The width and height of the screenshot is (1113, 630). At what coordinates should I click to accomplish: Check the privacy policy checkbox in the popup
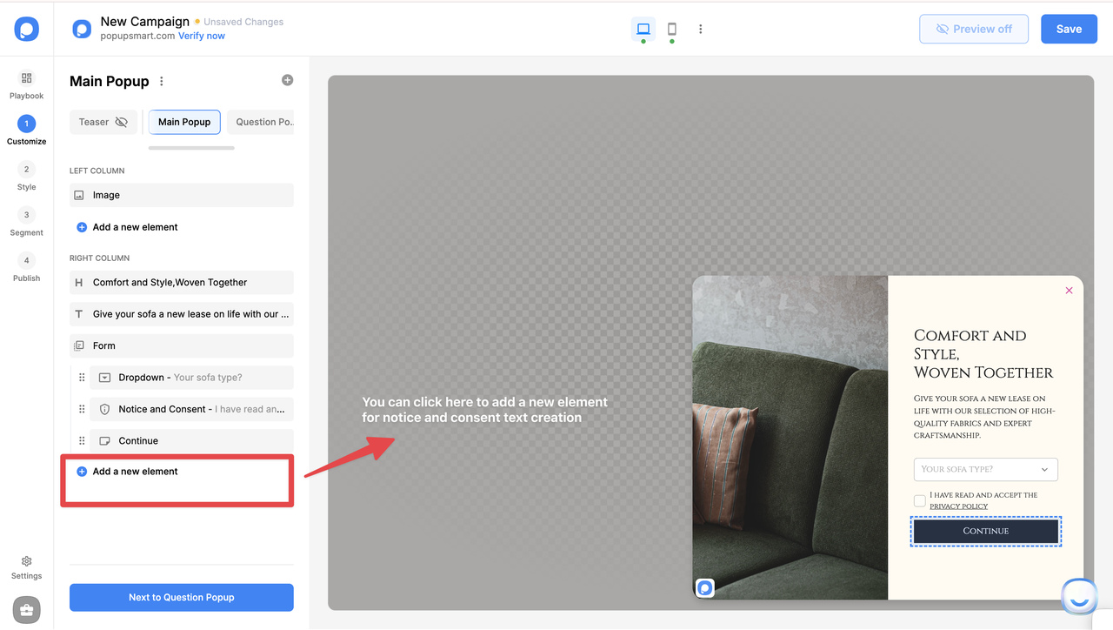point(919,500)
